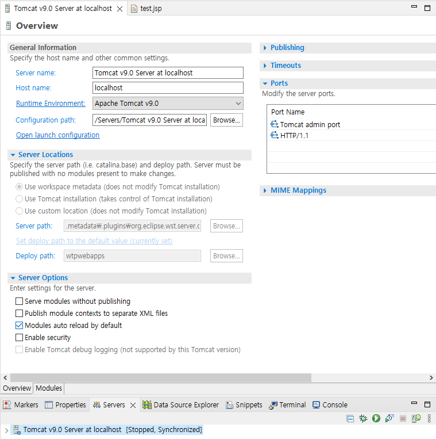
Task: Click the Host name input field
Action: (168, 88)
